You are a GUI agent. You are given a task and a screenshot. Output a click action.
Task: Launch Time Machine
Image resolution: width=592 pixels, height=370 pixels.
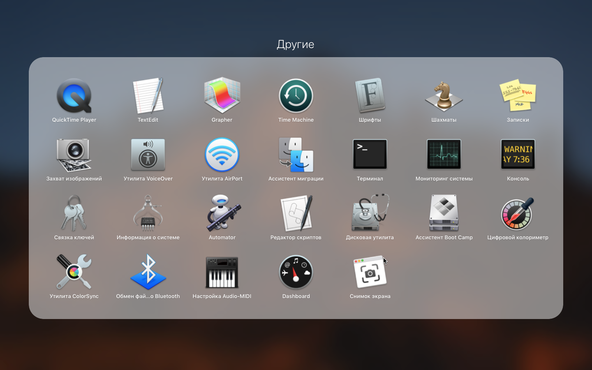296,96
